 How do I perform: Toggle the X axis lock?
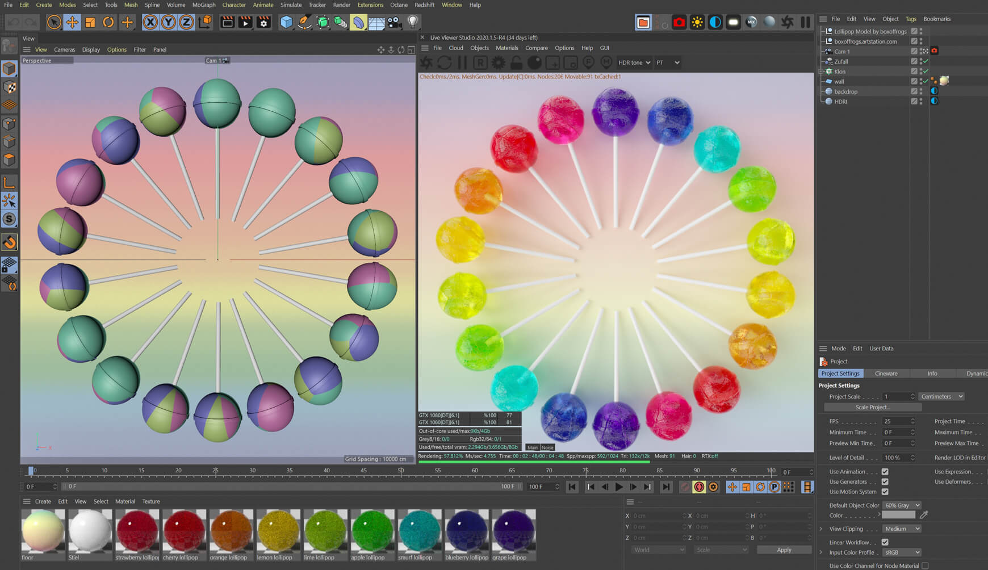pyautogui.click(x=150, y=22)
